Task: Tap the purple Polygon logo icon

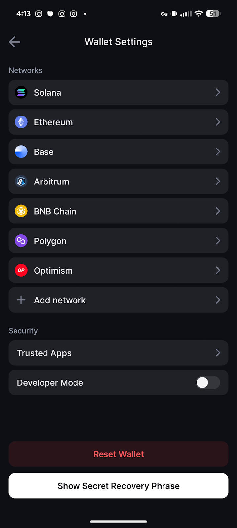Action: pos(21,241)
